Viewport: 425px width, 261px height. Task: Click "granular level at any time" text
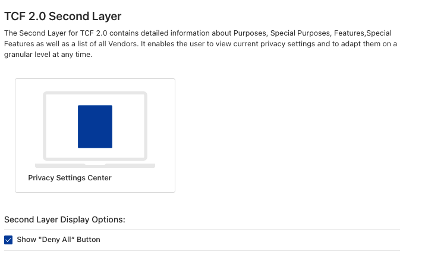tap(48, 55)
